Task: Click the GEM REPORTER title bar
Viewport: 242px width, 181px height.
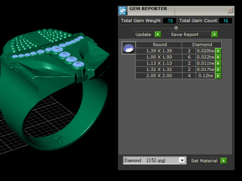Action: 176,11
